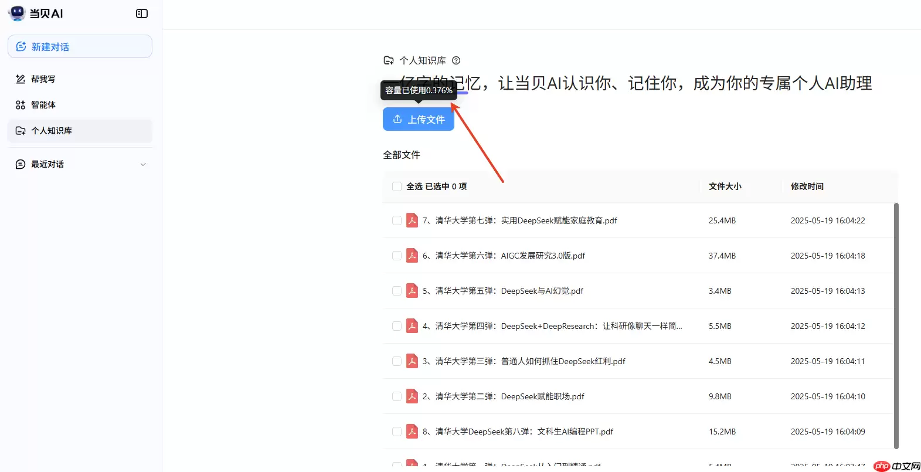Click the 15.2MB size cell

pos(722,432)
